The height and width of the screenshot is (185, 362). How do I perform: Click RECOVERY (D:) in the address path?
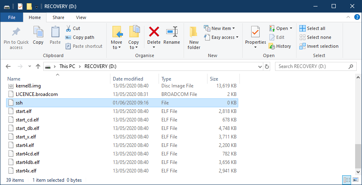[x=100, y=66]
